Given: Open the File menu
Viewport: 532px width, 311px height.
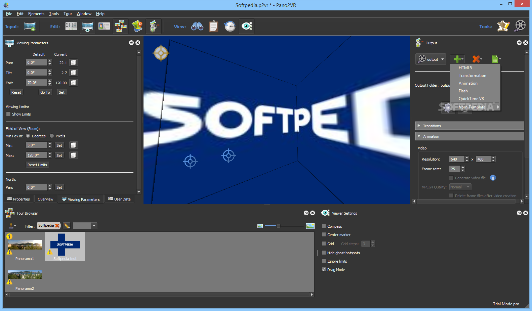Looking at the screenshot, I should click(x=9, y=14).
